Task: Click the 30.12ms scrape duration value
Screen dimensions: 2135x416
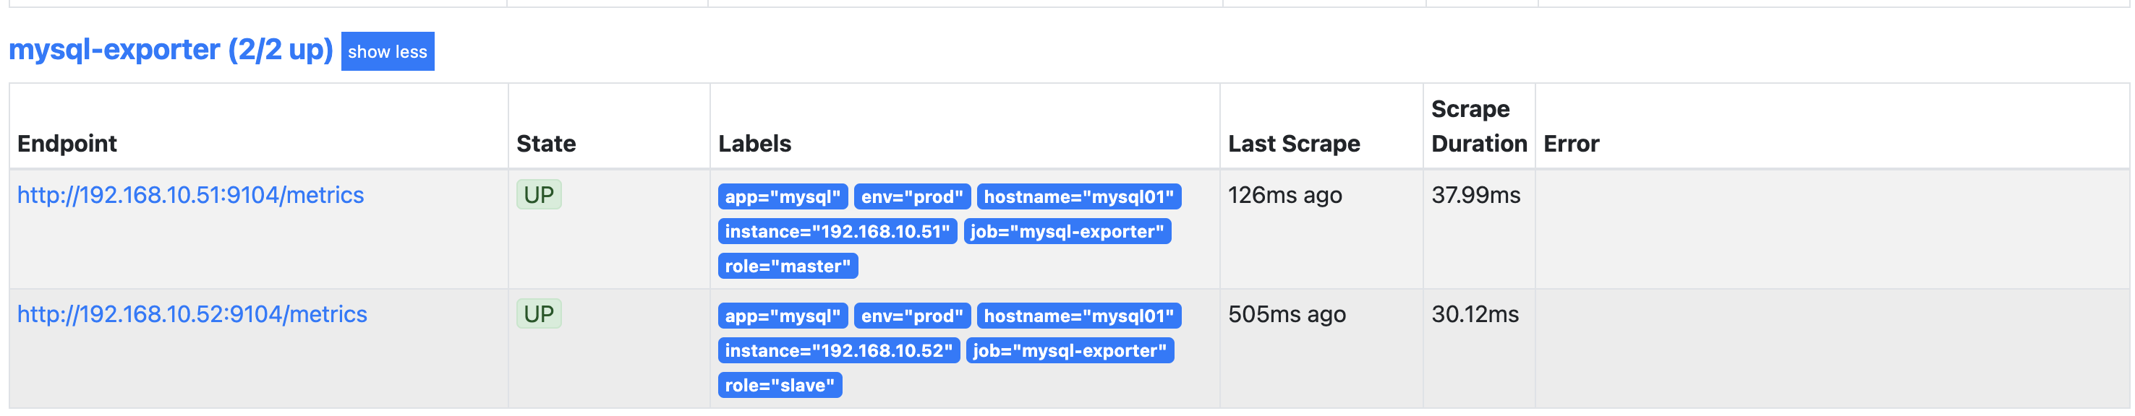Action: [x=1475, y=314]
